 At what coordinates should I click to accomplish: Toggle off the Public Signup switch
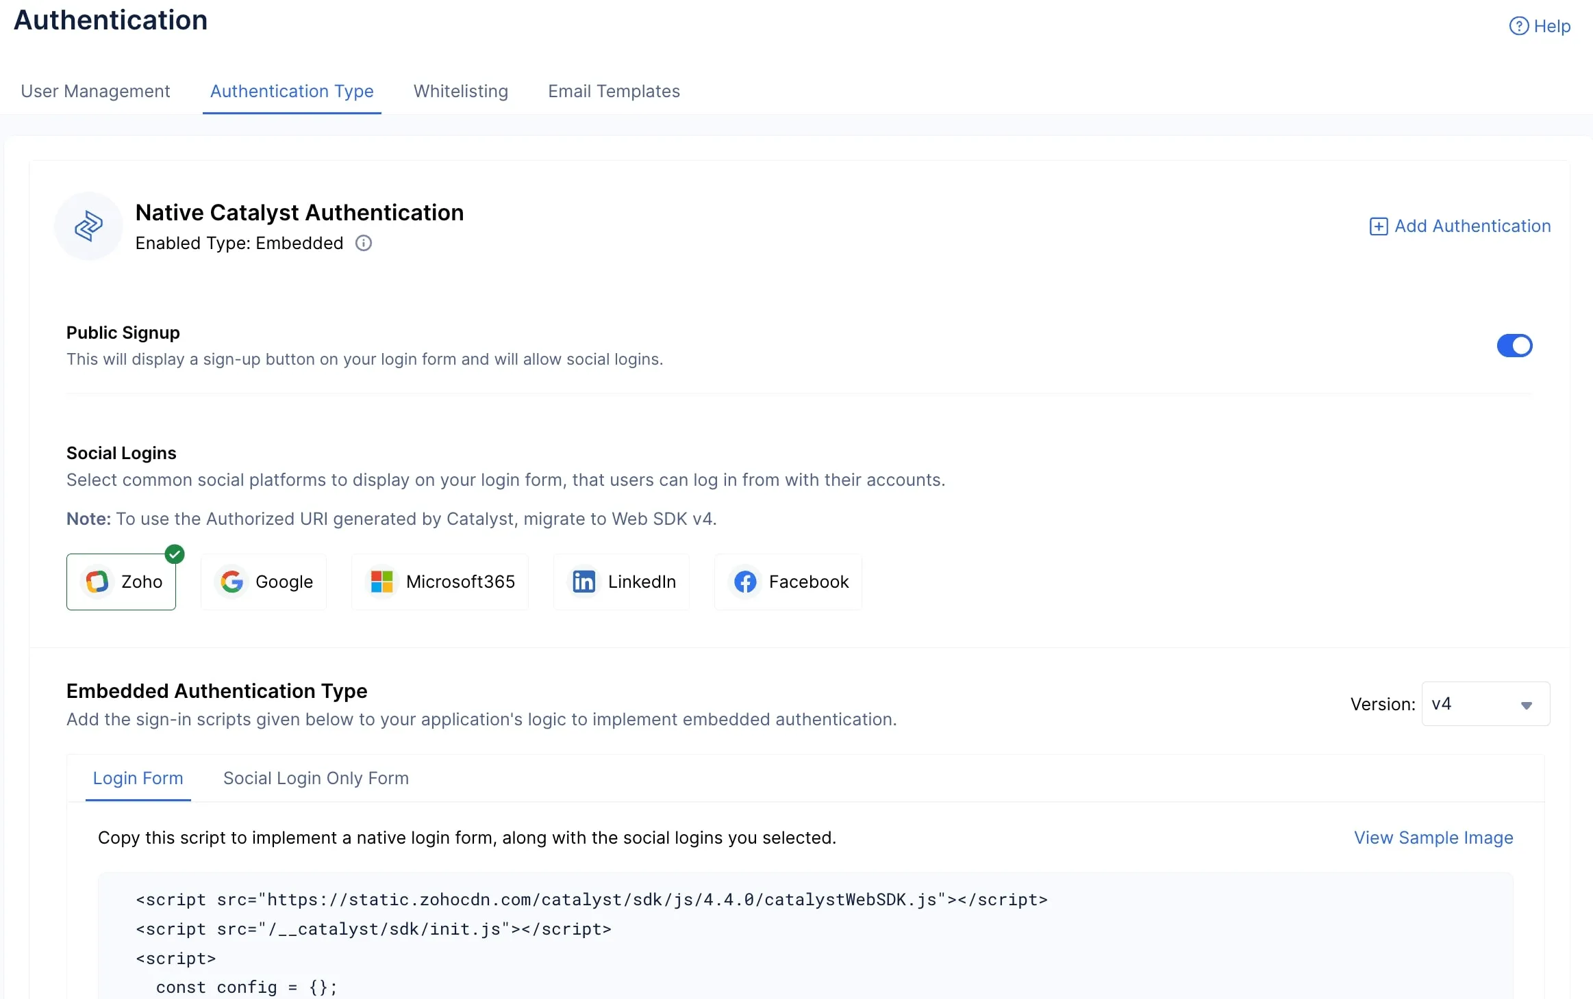pos(1514,346)
